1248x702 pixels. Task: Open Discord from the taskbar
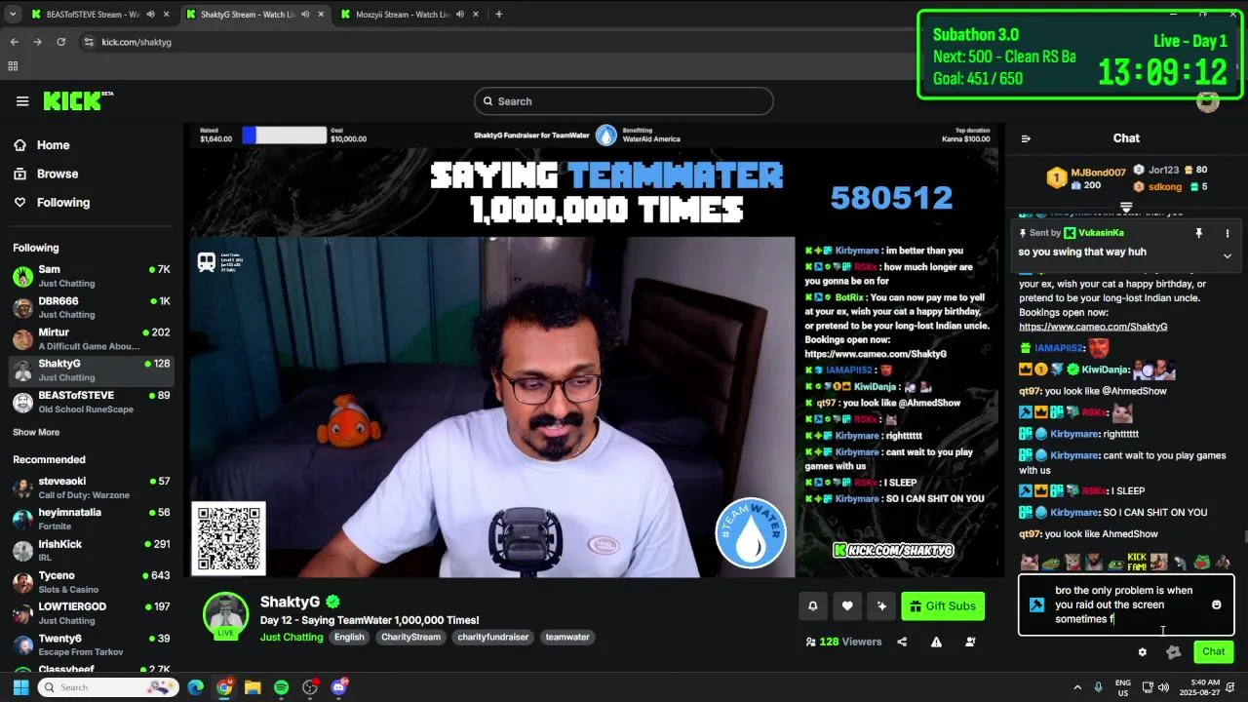[338, 687]
